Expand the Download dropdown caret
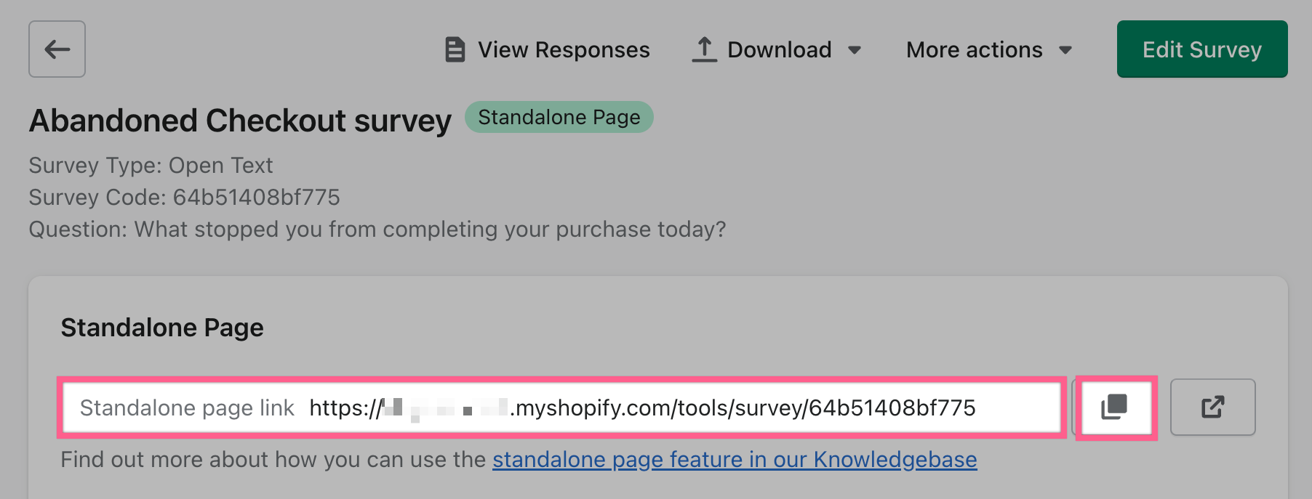The height and width of the screenshot is (499, 1312). pos(855,50)
